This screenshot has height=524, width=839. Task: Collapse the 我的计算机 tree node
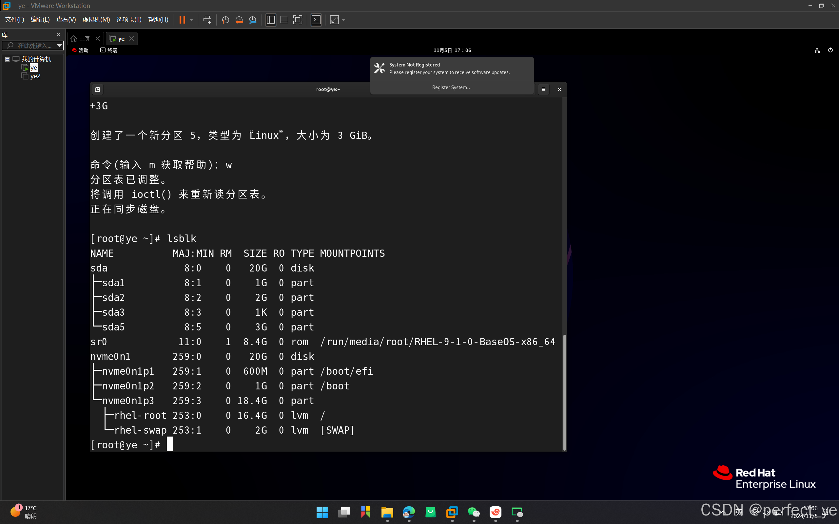pyautogui.click(x=7, y=59)
